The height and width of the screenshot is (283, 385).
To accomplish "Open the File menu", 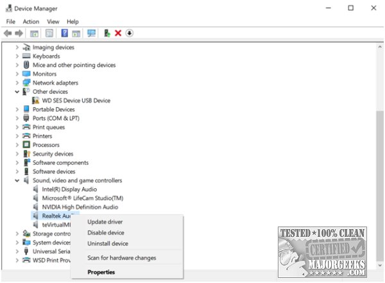I will point(10,22).
